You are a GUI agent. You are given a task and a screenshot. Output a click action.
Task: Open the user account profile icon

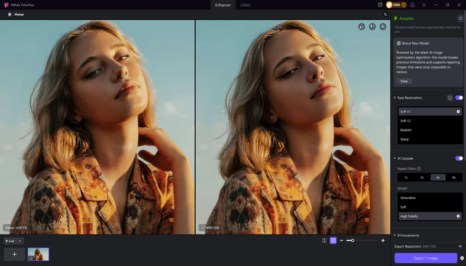[412, 5]
